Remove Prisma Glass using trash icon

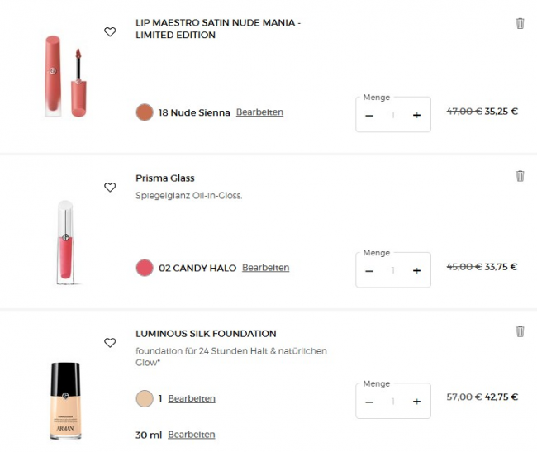click(520, 176)
